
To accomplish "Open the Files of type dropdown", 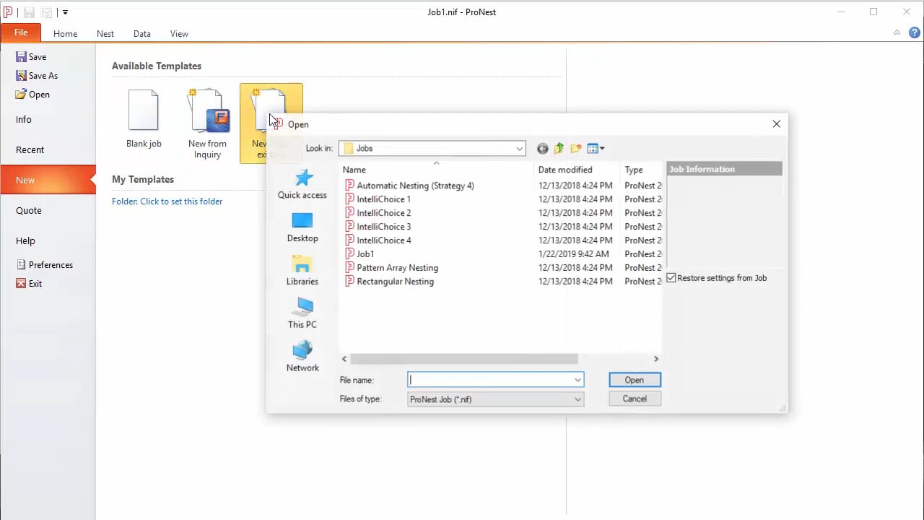I will 577,399.
